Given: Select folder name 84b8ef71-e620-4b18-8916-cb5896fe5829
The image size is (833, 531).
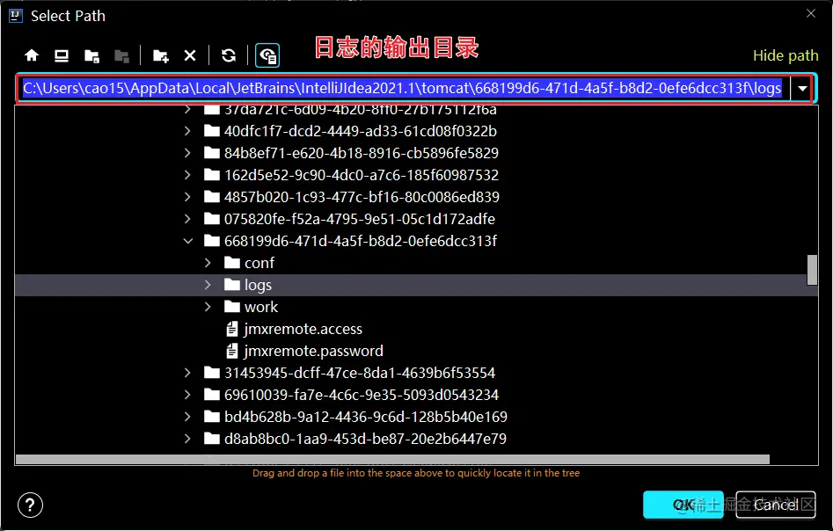Looking at the screenshot, I should click(362, 153).
